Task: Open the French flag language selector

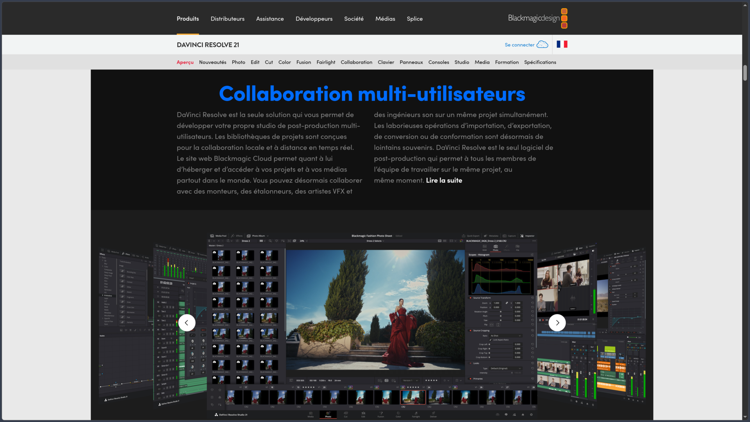Action: point(562,44)
